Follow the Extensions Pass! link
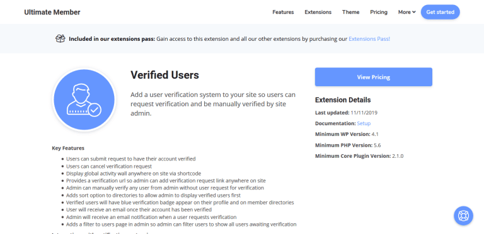The width and height of the screenshot is (484, 234). pos(369,39)
